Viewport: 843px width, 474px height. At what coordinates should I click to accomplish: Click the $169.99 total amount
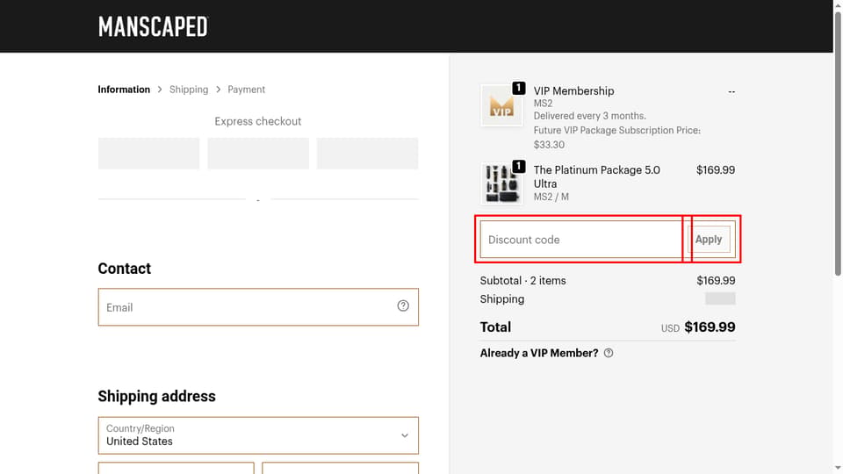(x=710, y=327)
